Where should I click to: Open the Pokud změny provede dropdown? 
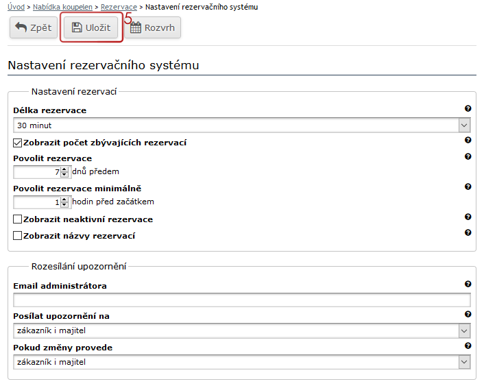pyautogui.click(x=241, y=362)
